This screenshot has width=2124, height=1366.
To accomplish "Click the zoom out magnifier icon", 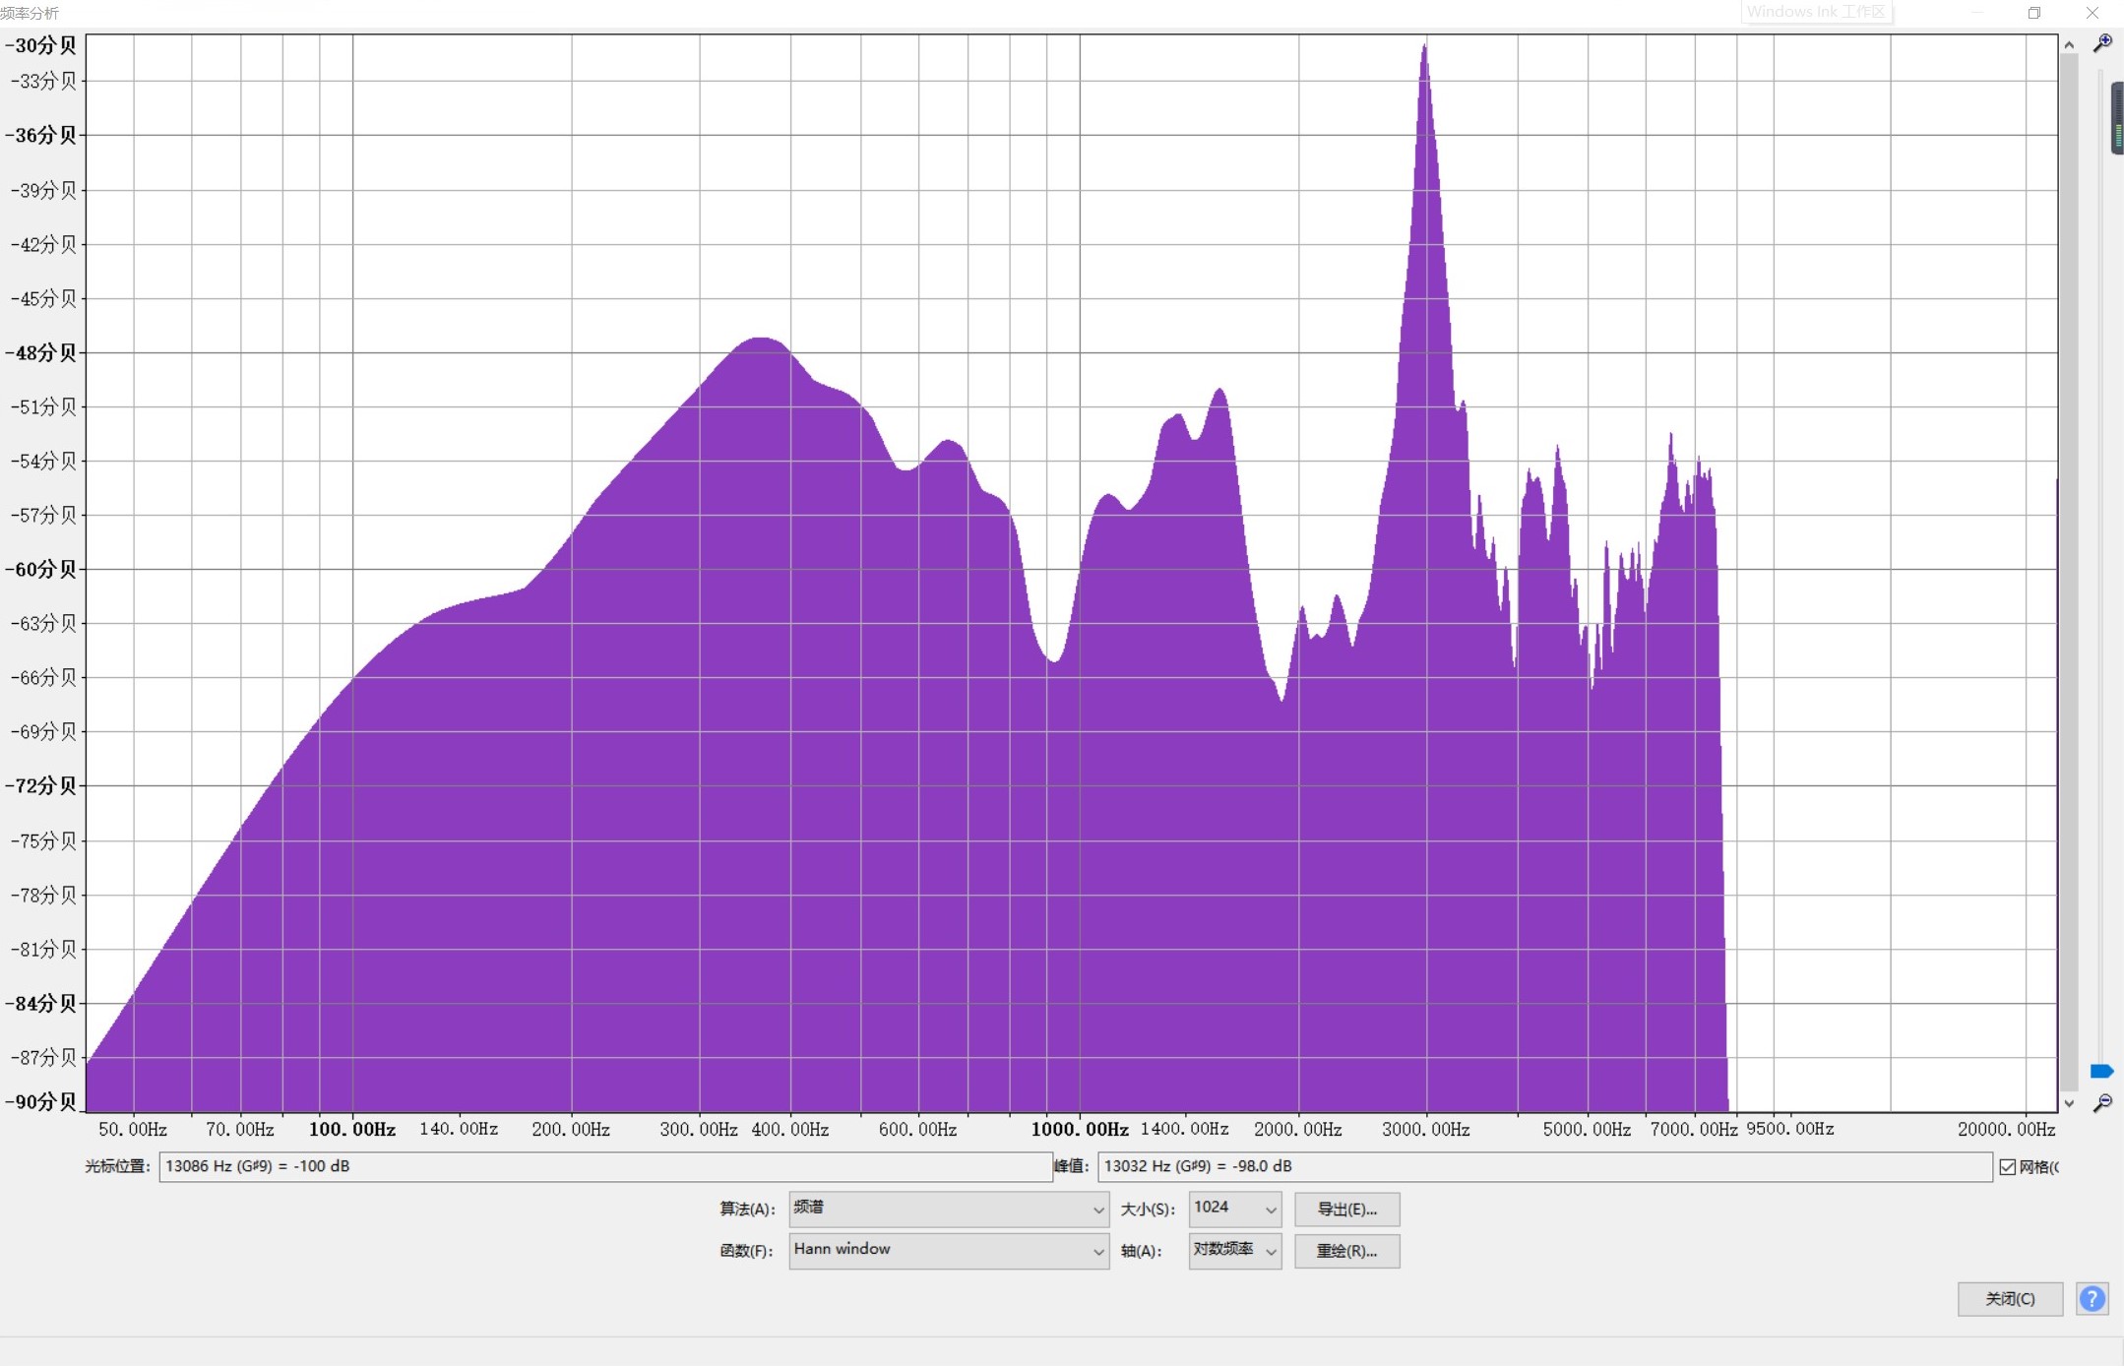I will [2102, 1103].
